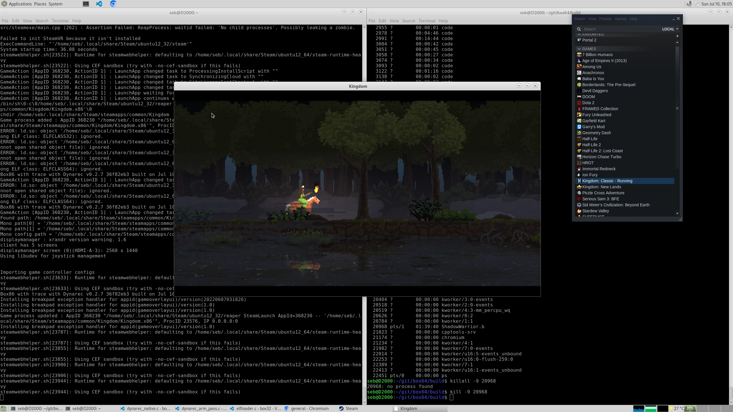The width and height of the screenshot is (733, 412).
Task: Click the volume icon in system tray
Action: pyautogui.click(x=689, y=4)
